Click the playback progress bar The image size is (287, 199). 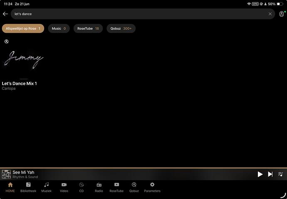pyautogui.click(x=143, y=168)
